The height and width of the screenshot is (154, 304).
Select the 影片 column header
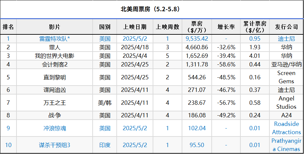[x=54, y=27]
